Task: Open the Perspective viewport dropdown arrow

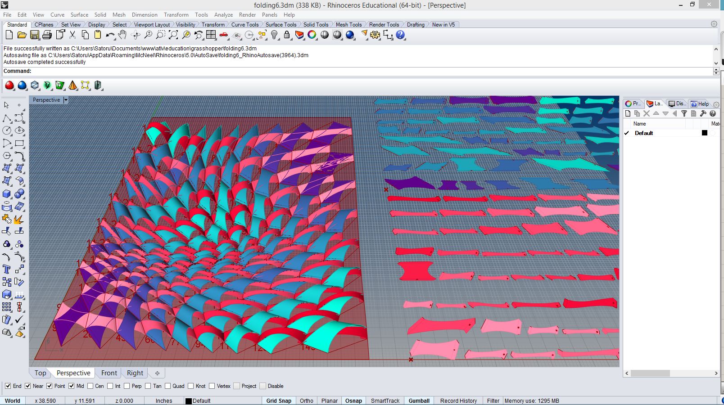Action: coord(66,100)
